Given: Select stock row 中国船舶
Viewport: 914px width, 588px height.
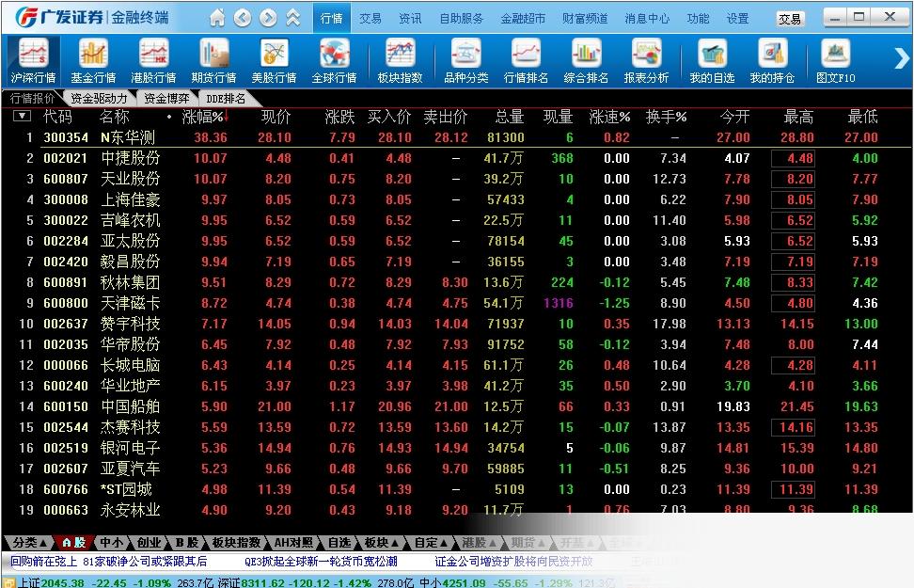Looking at the screenshot, I should pos(457,406).
